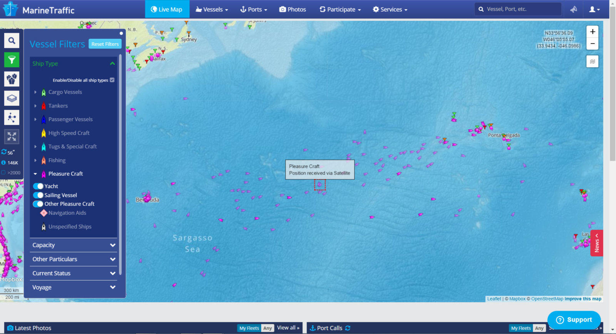
Task: Collapse Pleasure Craft subtype arrow
Action: [x=35, y=174]
